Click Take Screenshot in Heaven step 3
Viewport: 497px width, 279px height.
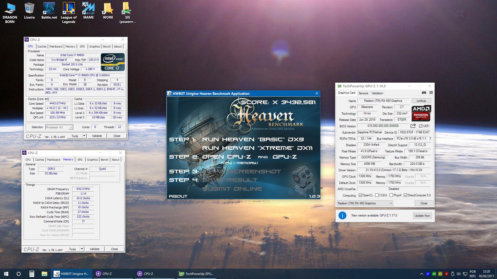pos(241,172)
